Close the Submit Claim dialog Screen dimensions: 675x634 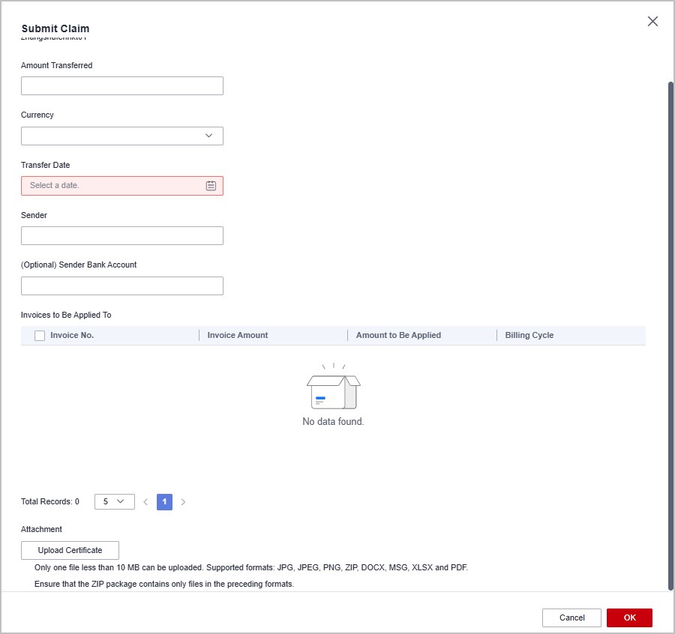click(x=652, y=22)
